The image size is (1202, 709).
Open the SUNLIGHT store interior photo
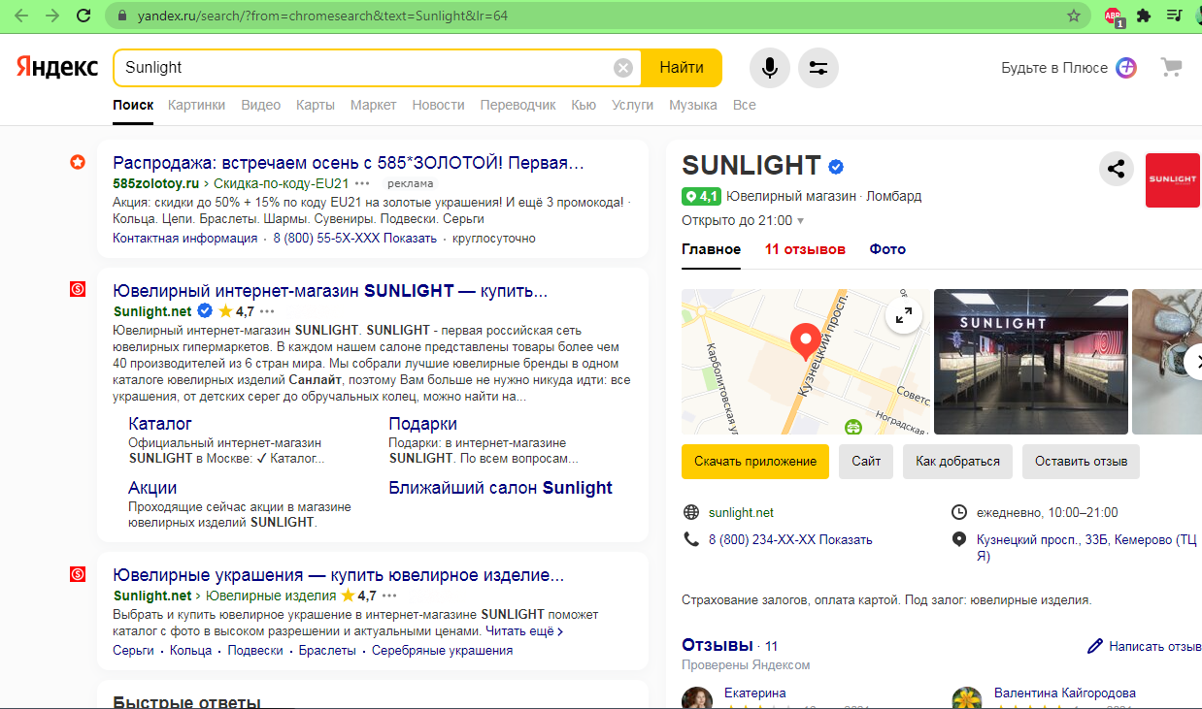pos(1031,362)
